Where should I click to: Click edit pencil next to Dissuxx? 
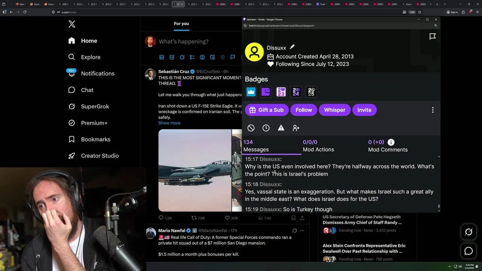coord(292,47)
